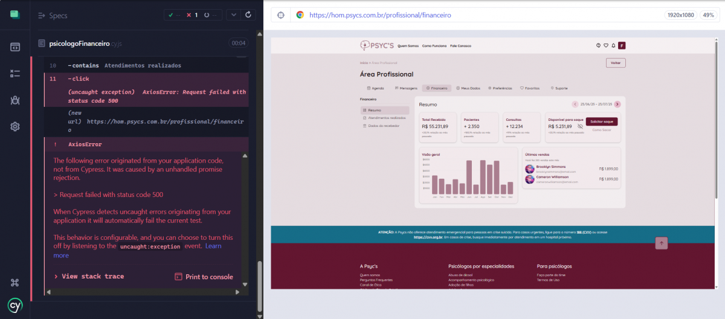Click the notification bell icon on site
The height and width of the screenshot is (319, 725).
(613, 46)
